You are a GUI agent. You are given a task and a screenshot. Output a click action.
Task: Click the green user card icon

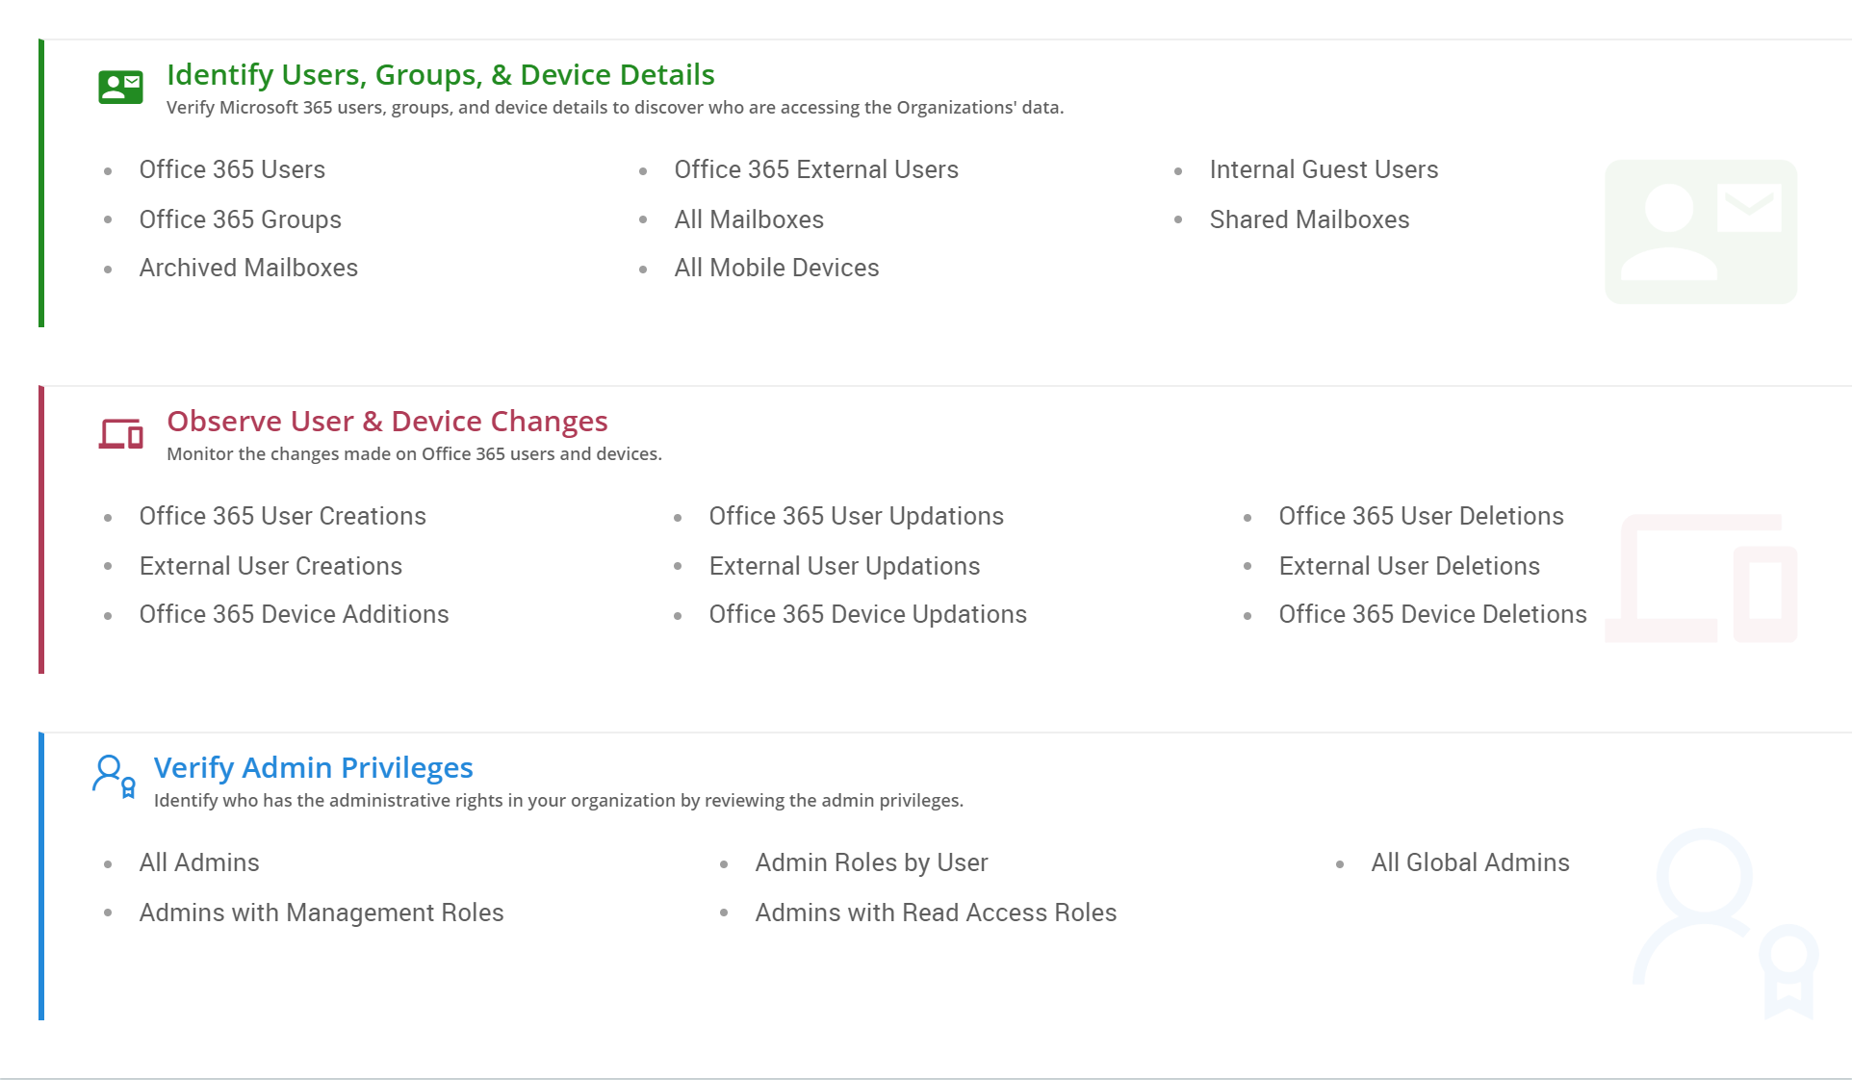(x=120, y=87)
